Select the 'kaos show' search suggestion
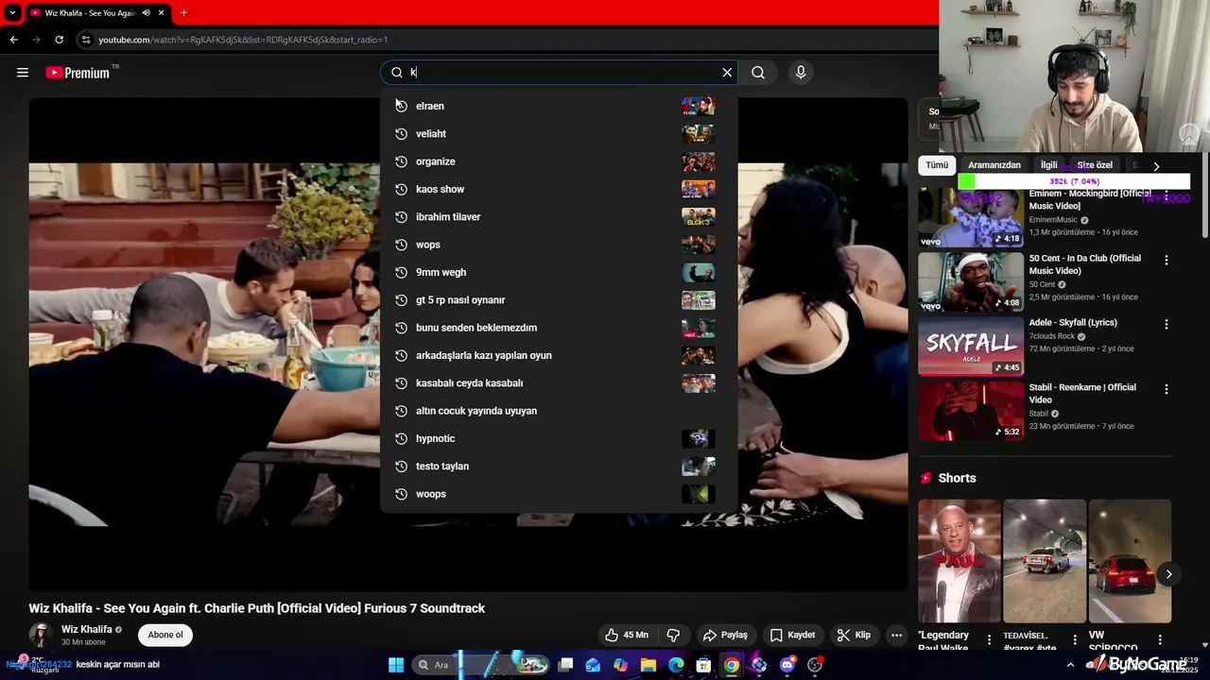The image size is (1210, 680). pos(559,189)
